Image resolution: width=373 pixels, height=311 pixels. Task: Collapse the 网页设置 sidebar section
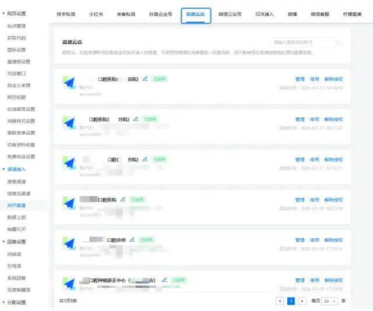coord(3,13)
